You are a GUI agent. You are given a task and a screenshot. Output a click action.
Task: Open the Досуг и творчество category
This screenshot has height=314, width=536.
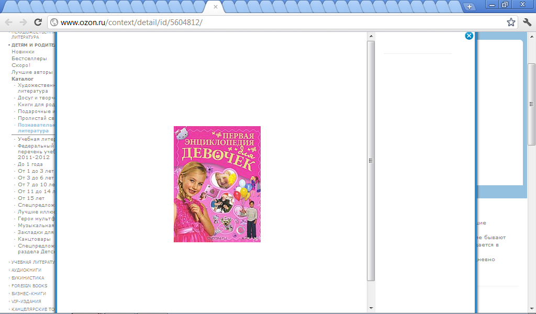(36, 98)
